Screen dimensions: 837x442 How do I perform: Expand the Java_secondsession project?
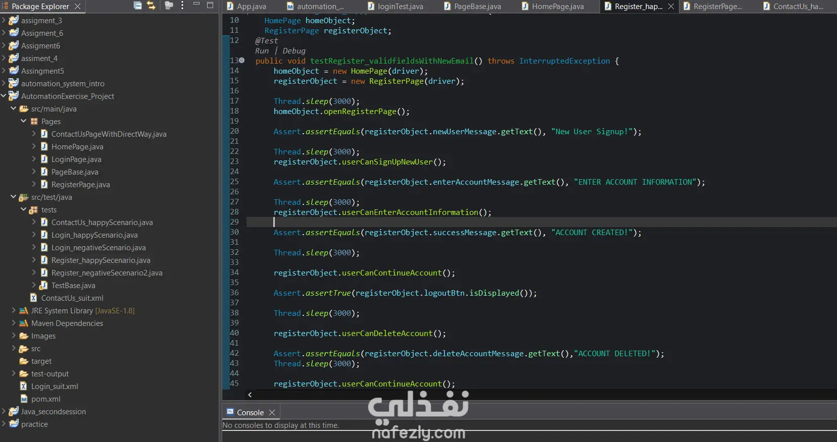click(x=4, y=411)
